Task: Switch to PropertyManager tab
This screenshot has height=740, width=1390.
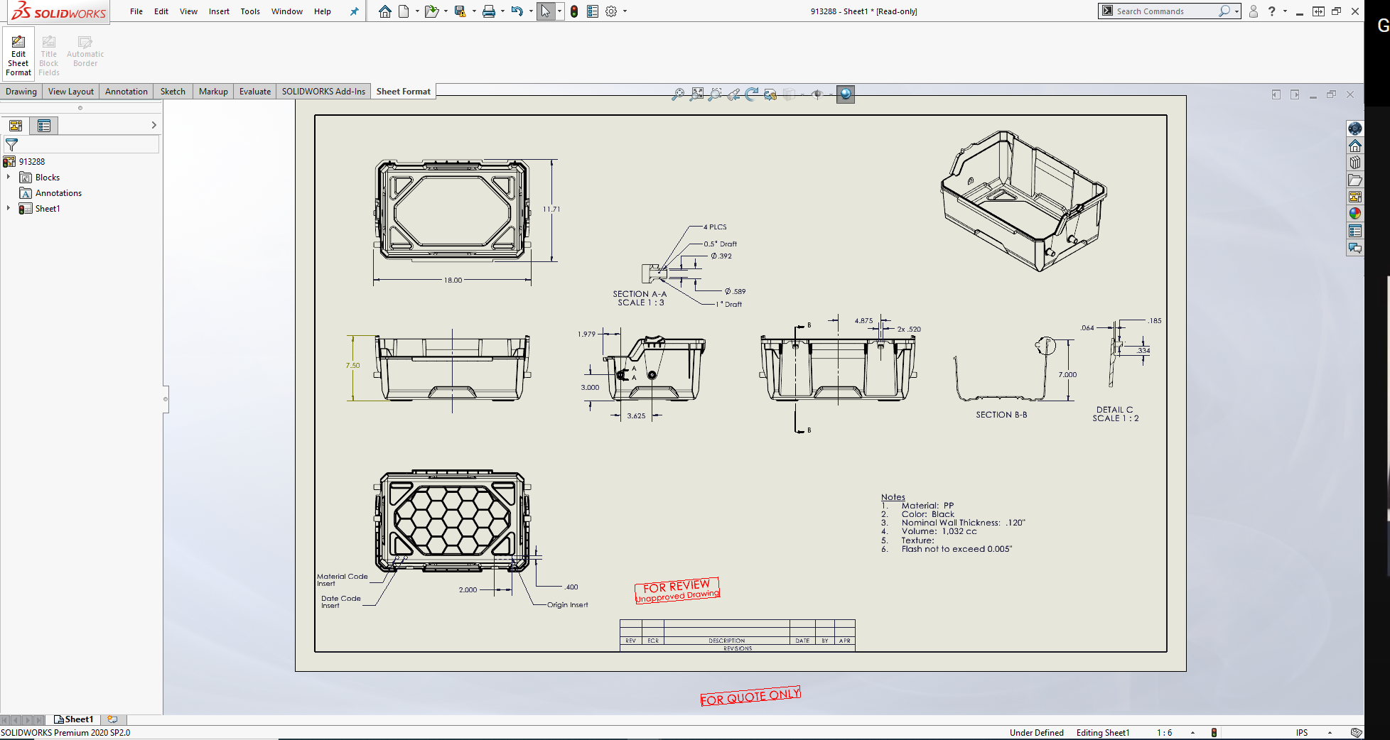Action: [x=44, y=126]
